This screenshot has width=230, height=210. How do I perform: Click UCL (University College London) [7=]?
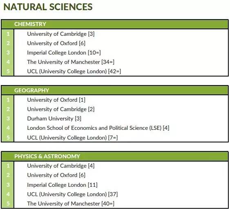point(72,138)
